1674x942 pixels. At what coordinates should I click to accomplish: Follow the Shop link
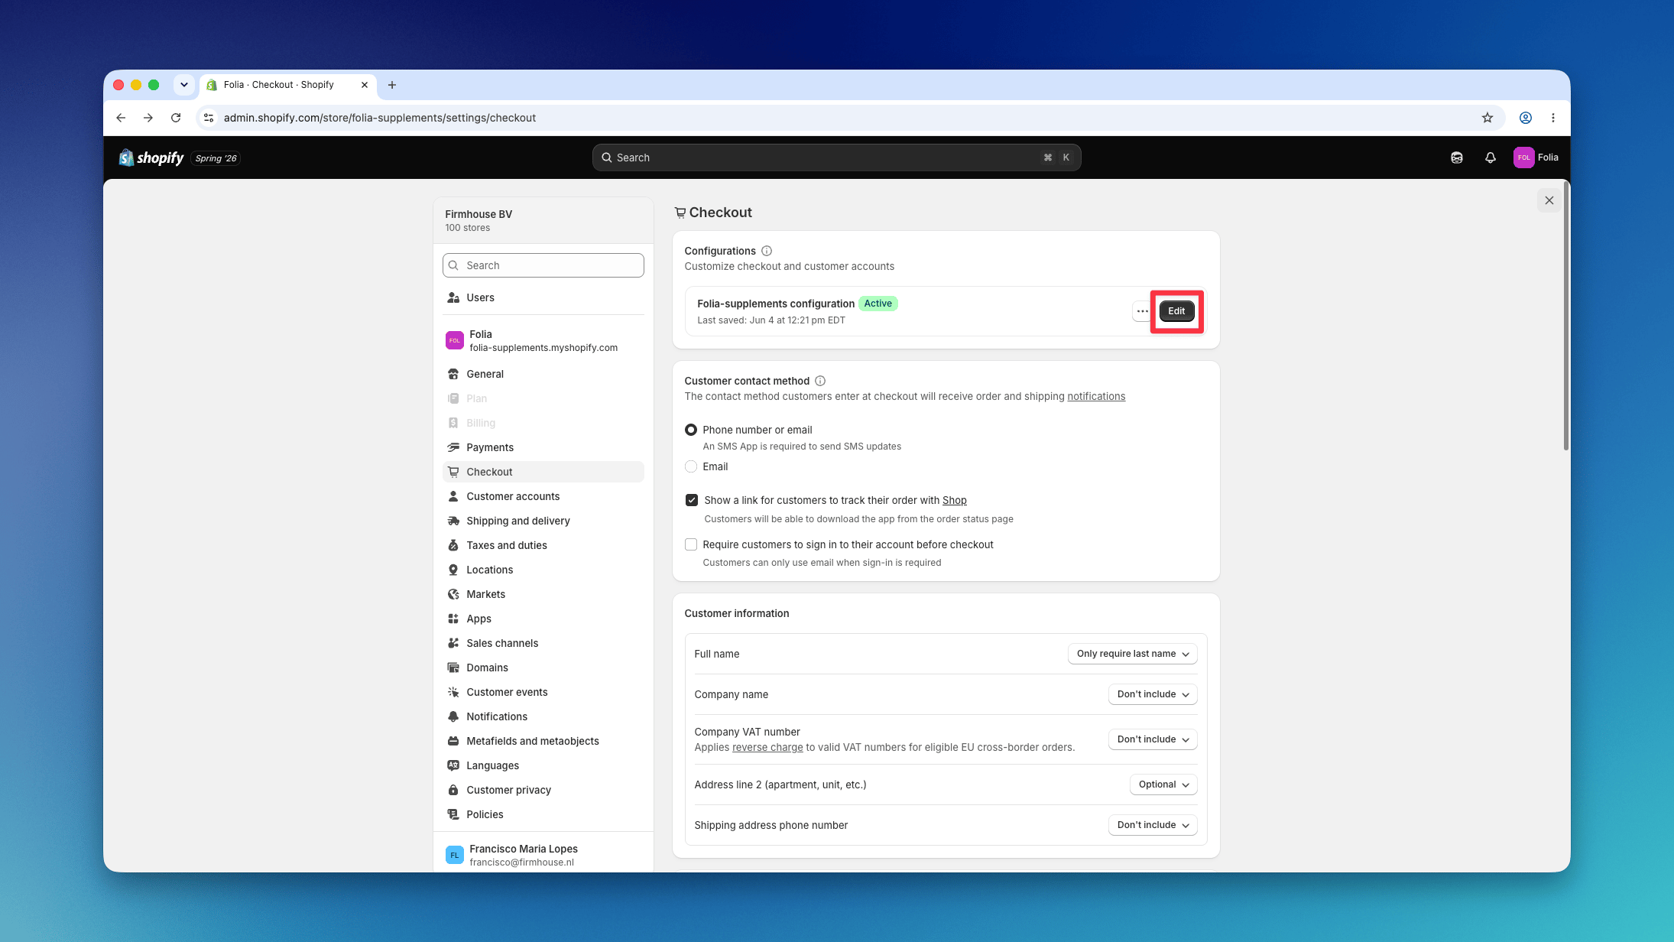click(x=954, y=500)
